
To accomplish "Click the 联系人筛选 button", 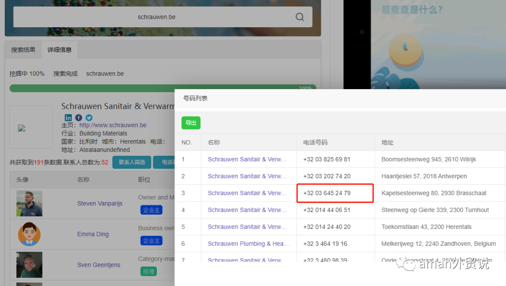I will click(x=132, y=162).
